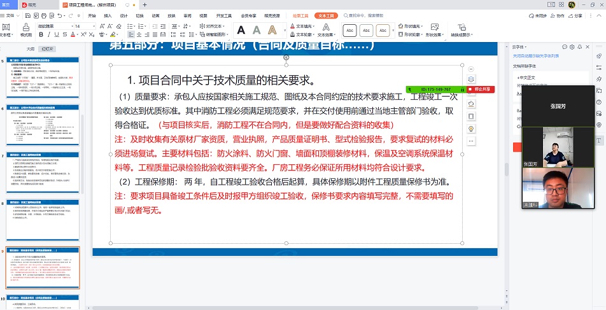Click the Format Painter (格式刷) icon
Viewport: 606px width, 310px height.
pos(26,29)
